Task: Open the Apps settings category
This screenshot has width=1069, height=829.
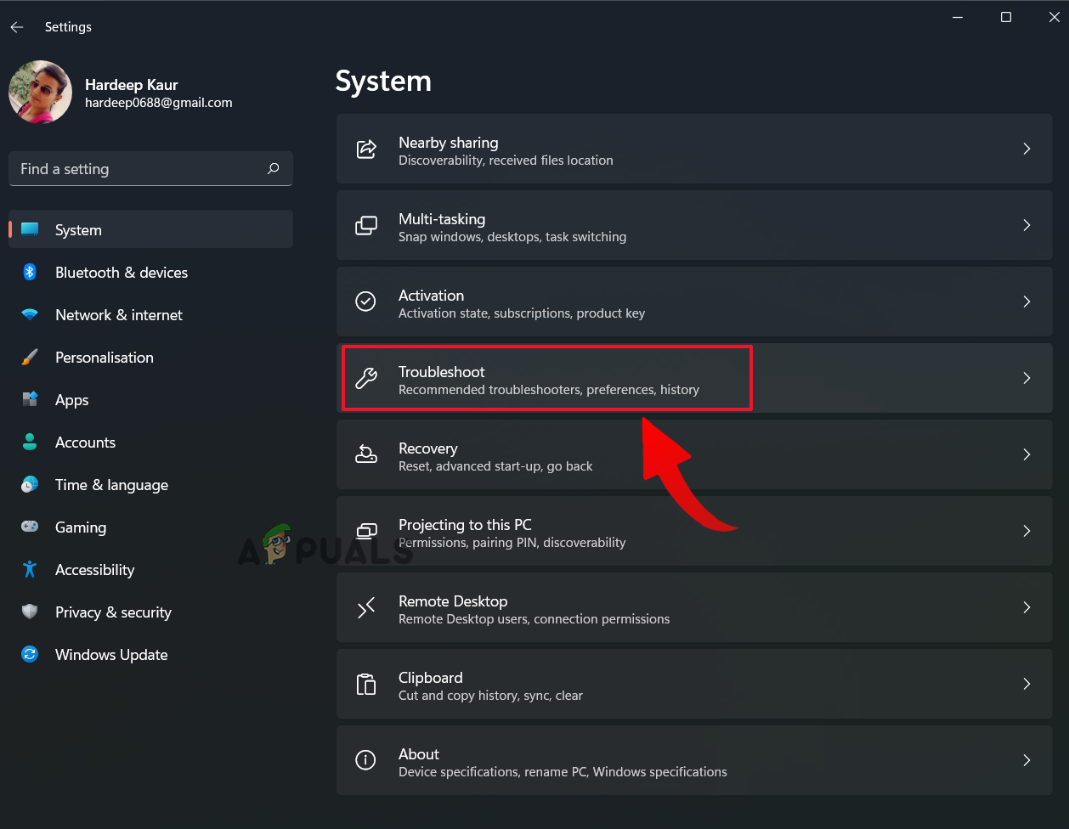Action: 72,400
